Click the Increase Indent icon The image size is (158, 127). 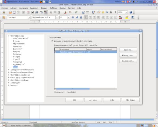coord(116,17)
